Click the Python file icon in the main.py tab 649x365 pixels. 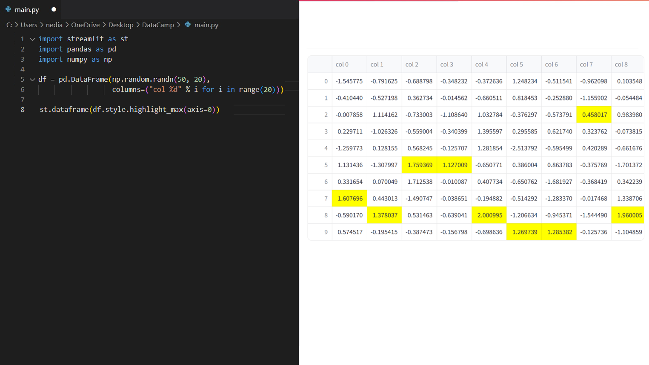[x=8, y=9]
